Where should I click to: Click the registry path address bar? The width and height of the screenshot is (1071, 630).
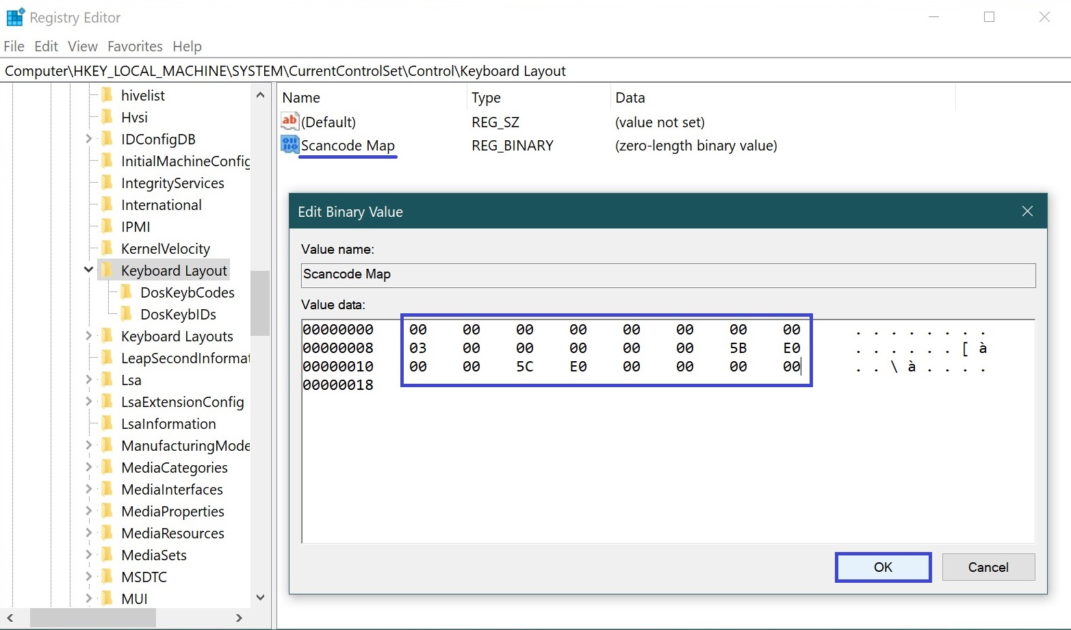click(535, 70)
